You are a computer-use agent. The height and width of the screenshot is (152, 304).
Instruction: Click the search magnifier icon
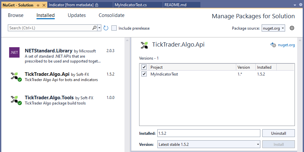[94, 28]
